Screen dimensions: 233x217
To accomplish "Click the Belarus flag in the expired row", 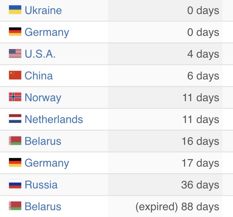I will [x=15, y=206].
